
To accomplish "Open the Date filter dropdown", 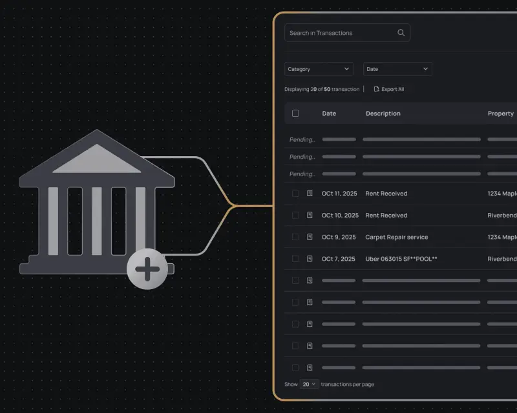I will [397, 68].
